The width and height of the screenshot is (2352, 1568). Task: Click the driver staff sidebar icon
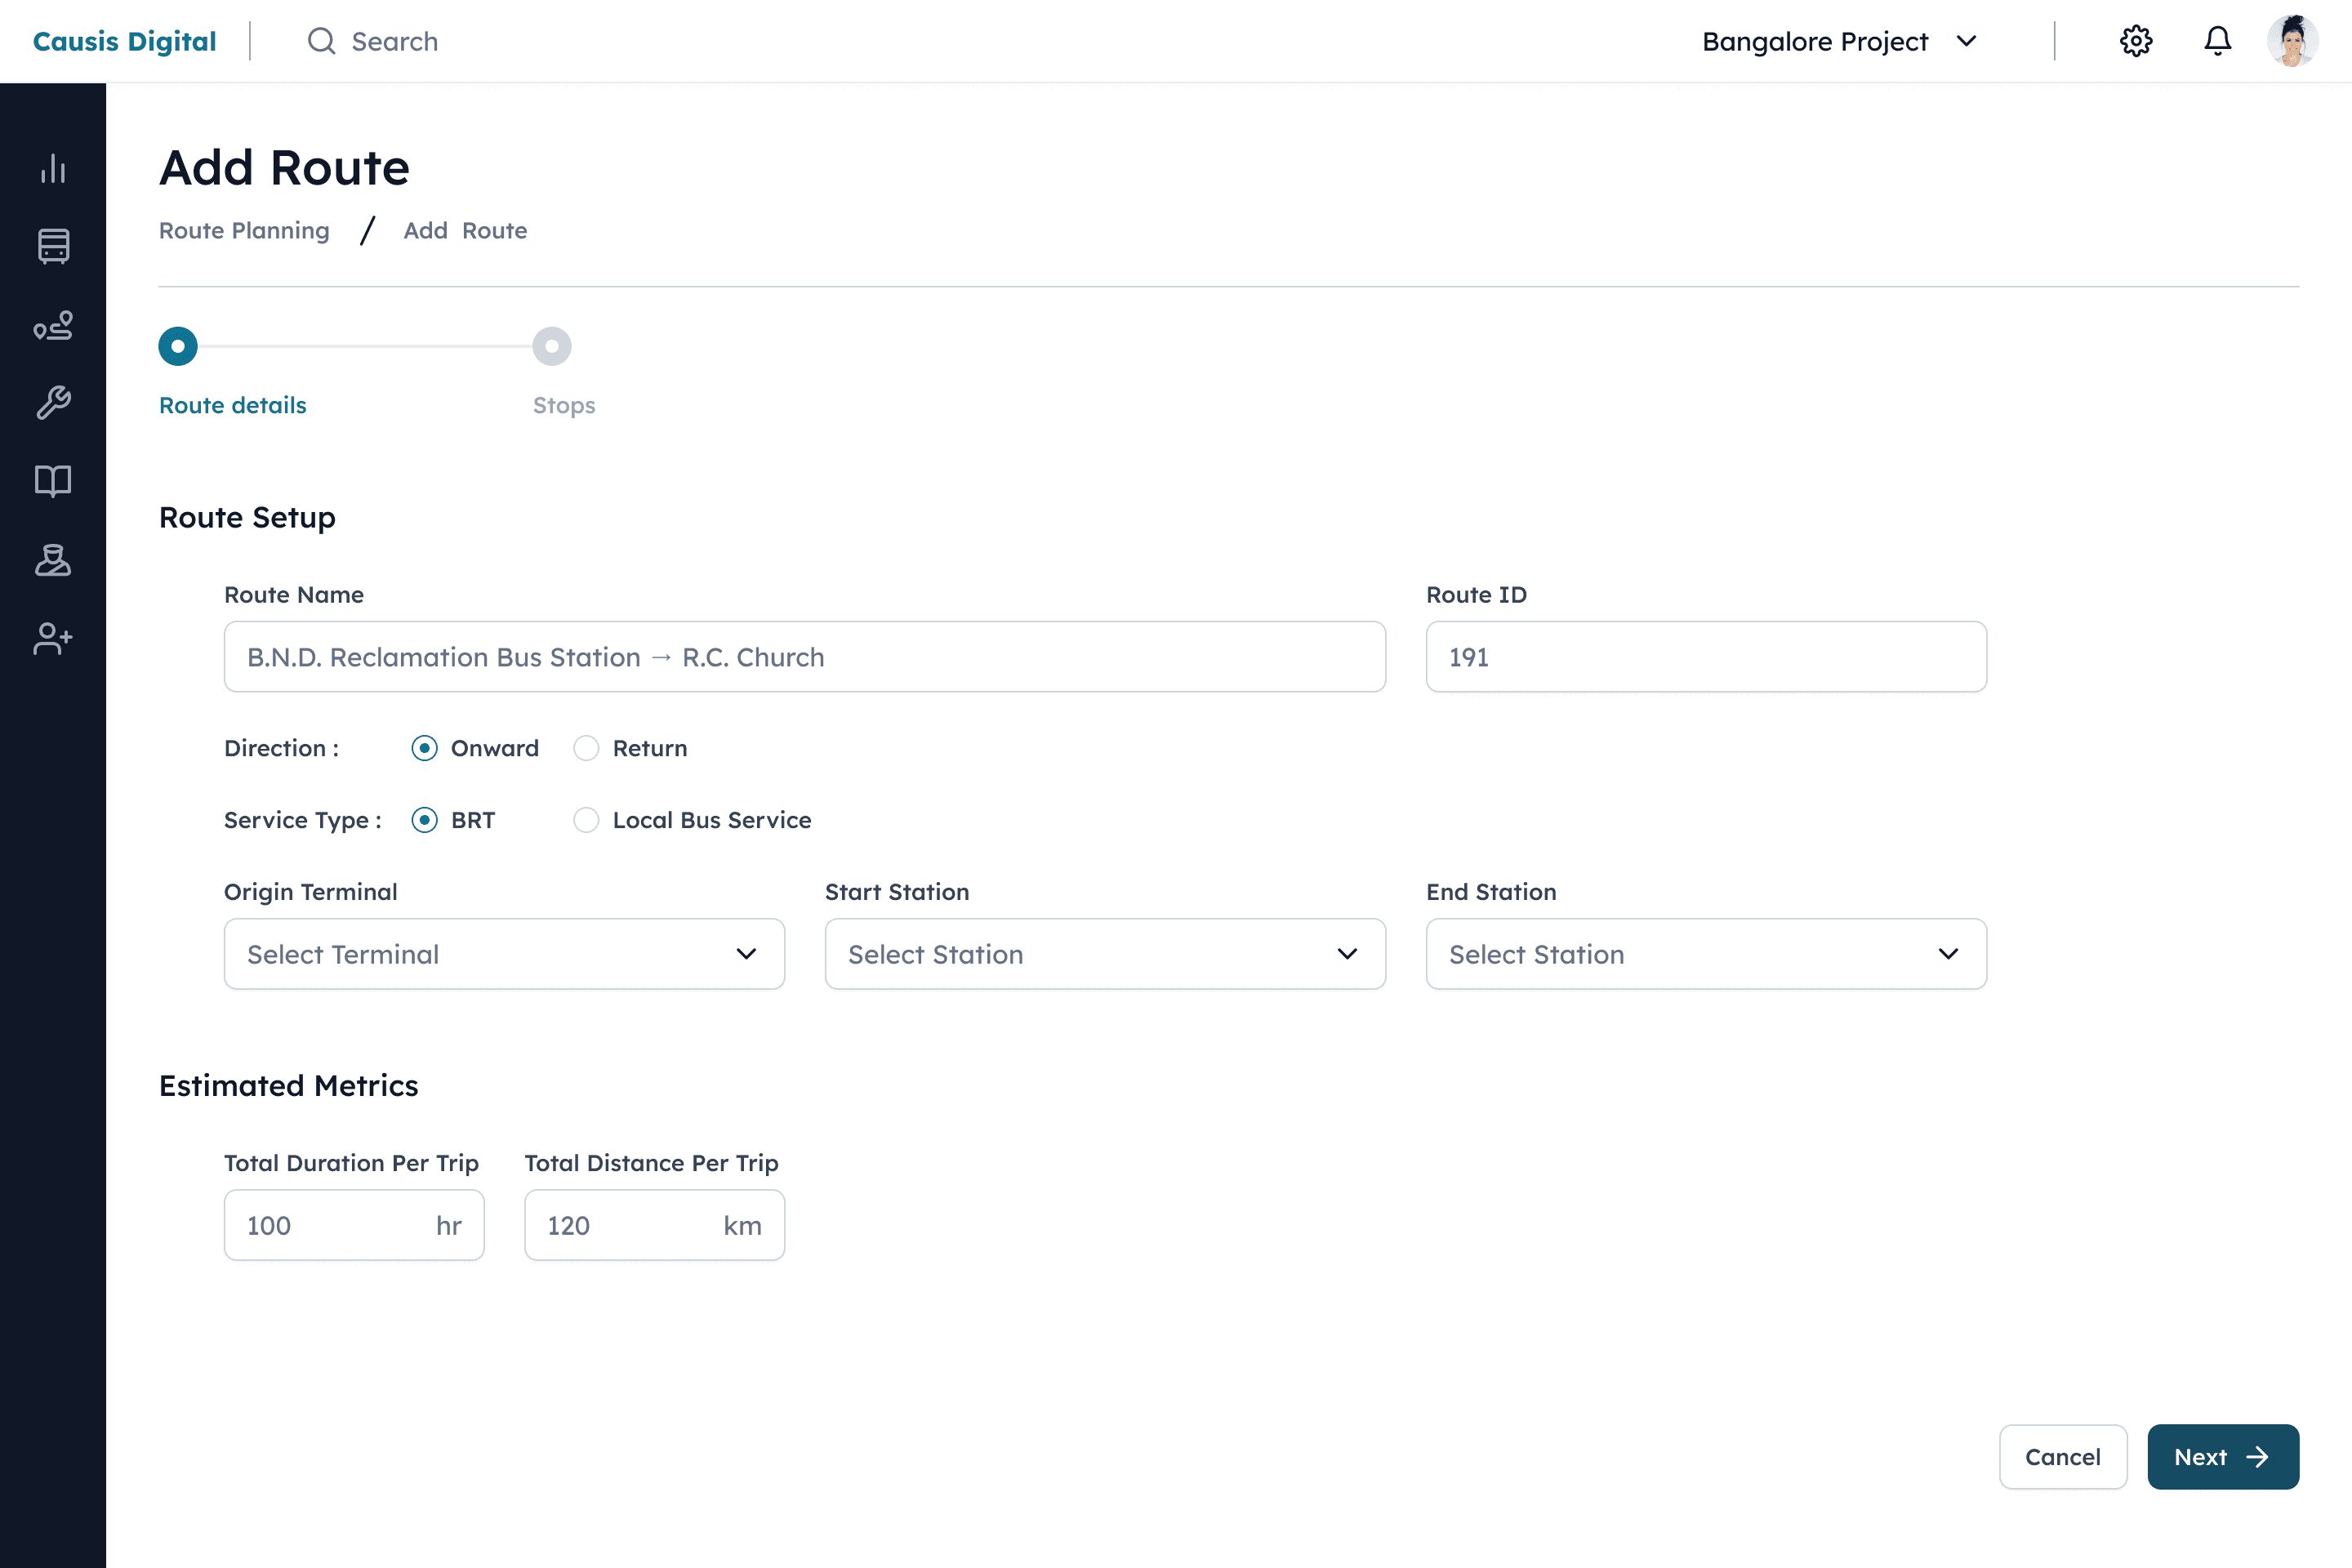tap(53, 560)
